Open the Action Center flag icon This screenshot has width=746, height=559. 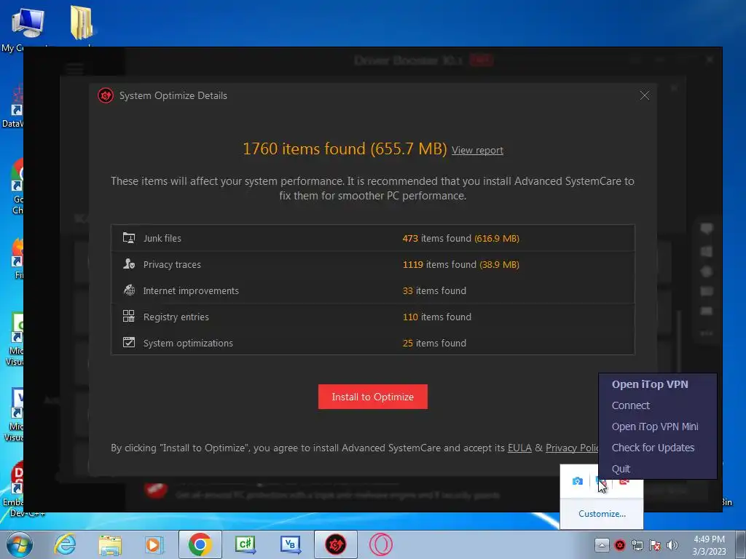click(655, 545)
